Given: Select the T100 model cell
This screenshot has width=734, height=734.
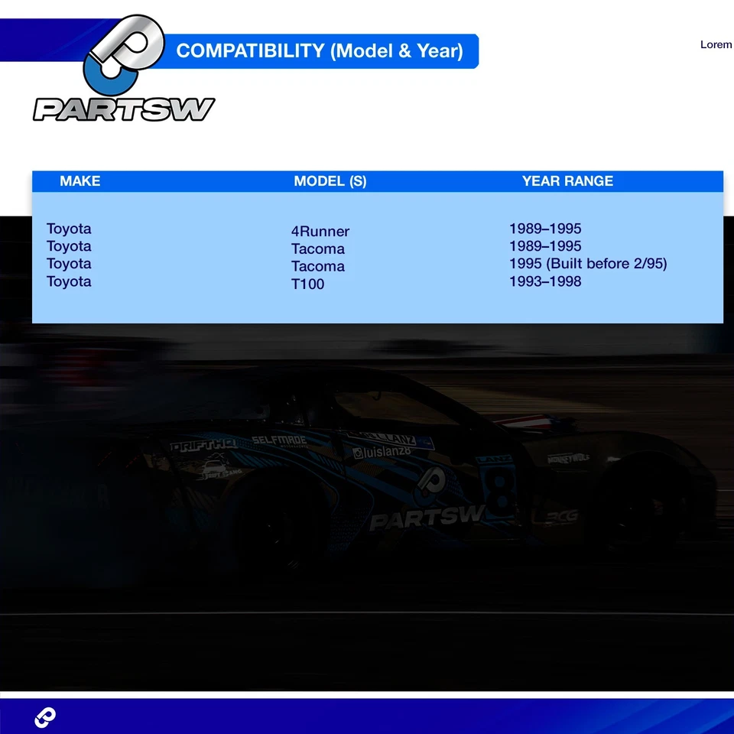Looking at the screenshot, I should point(307,284).
